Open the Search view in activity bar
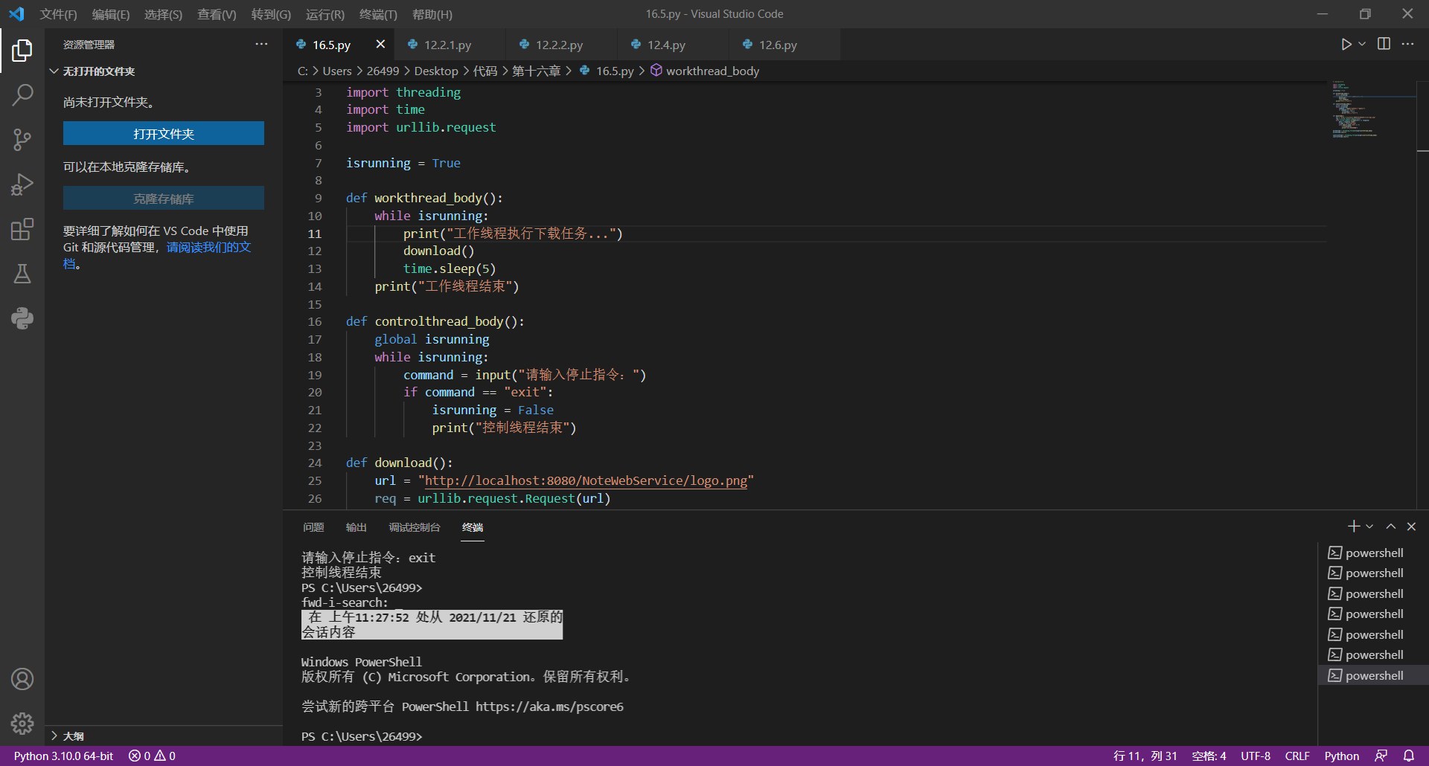This screenshot has width=1429, height=766. tap(22, 94)
